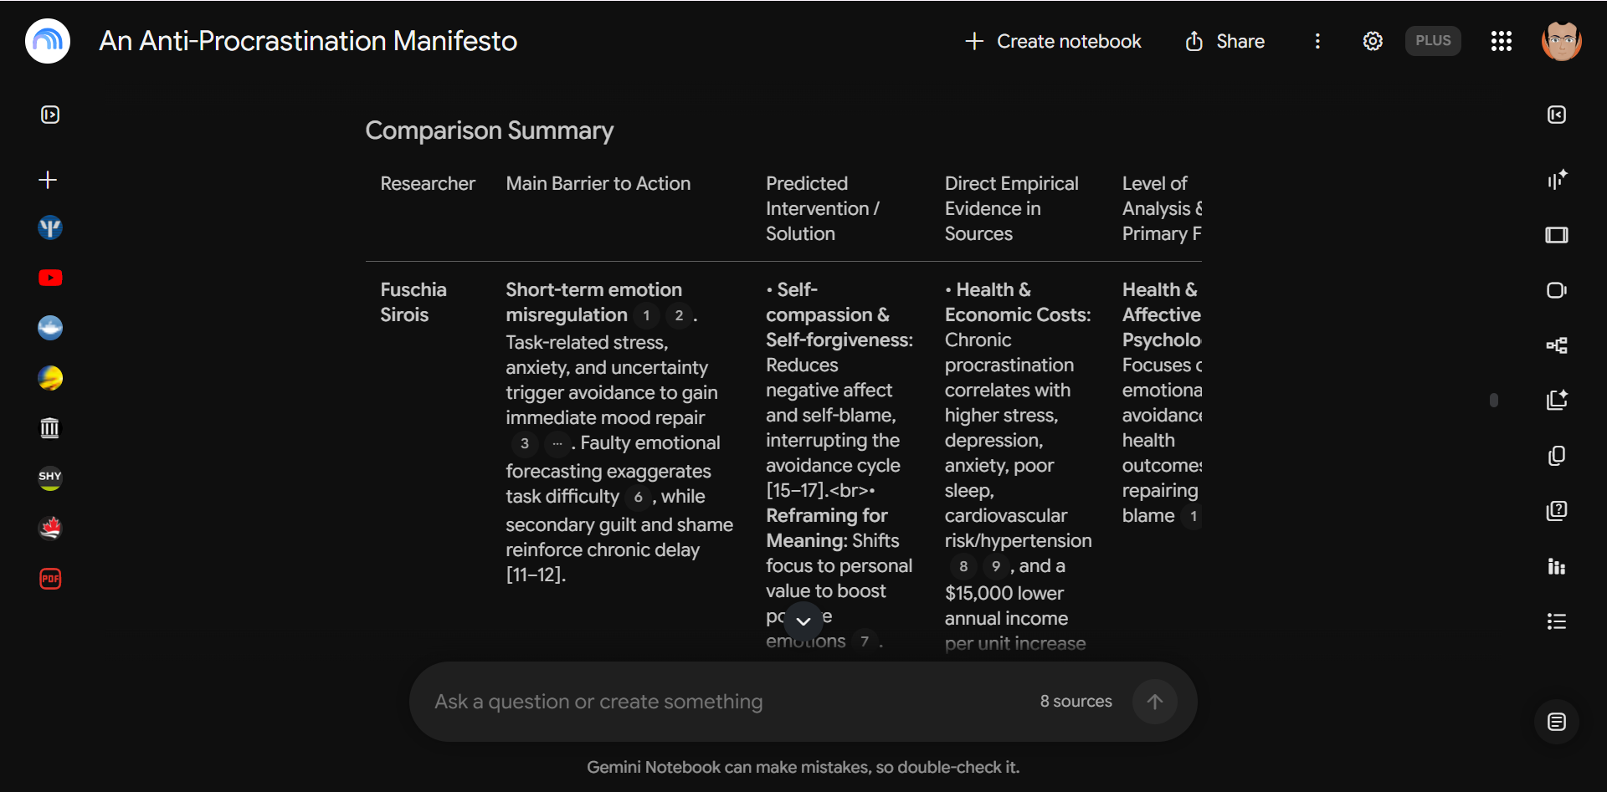Viewport: 1607px width, 792px height.
Task: Open the blue psychology-symbol source
Action: pos(50,227)
